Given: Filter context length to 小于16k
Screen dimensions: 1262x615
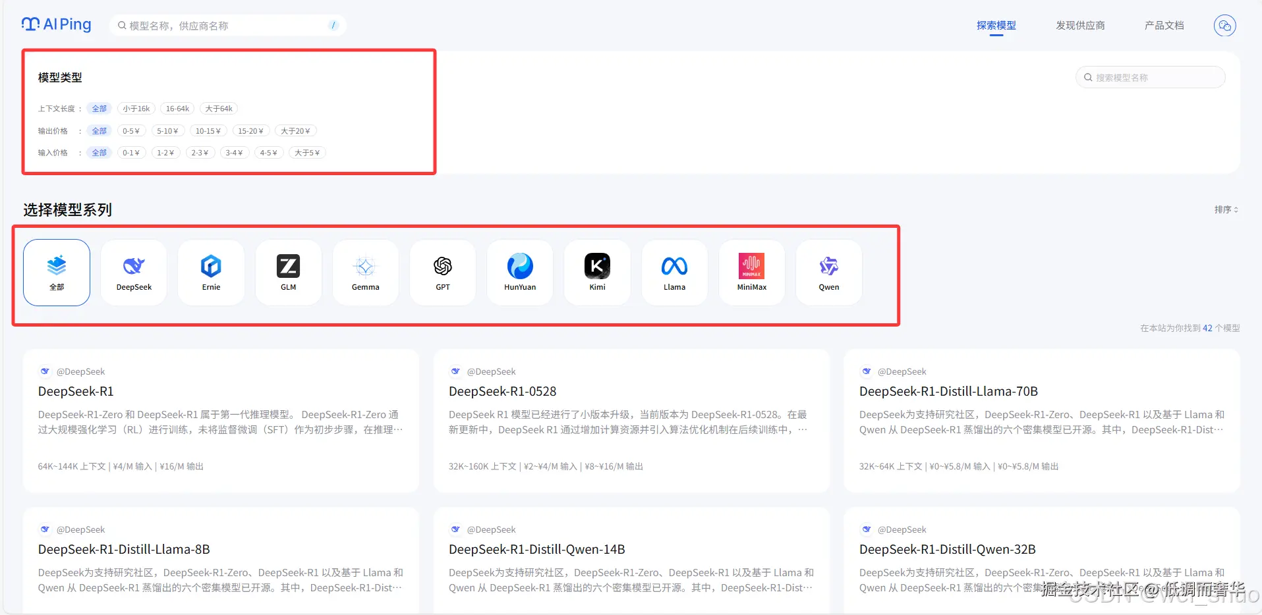Looking at the screenshot, I should point(136,109).
